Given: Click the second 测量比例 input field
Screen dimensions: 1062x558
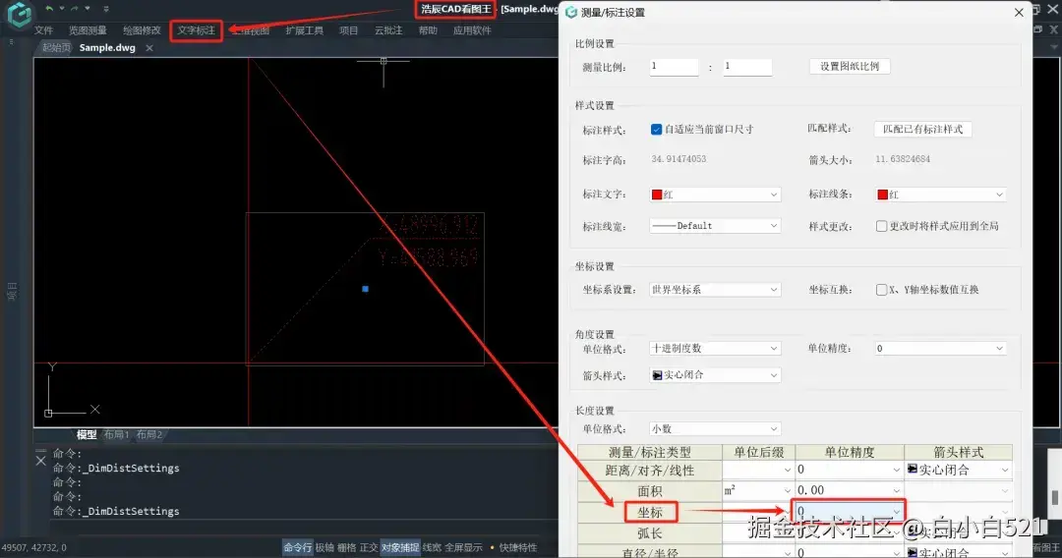Looking at the screenshot, I should (x=747, y=66).
